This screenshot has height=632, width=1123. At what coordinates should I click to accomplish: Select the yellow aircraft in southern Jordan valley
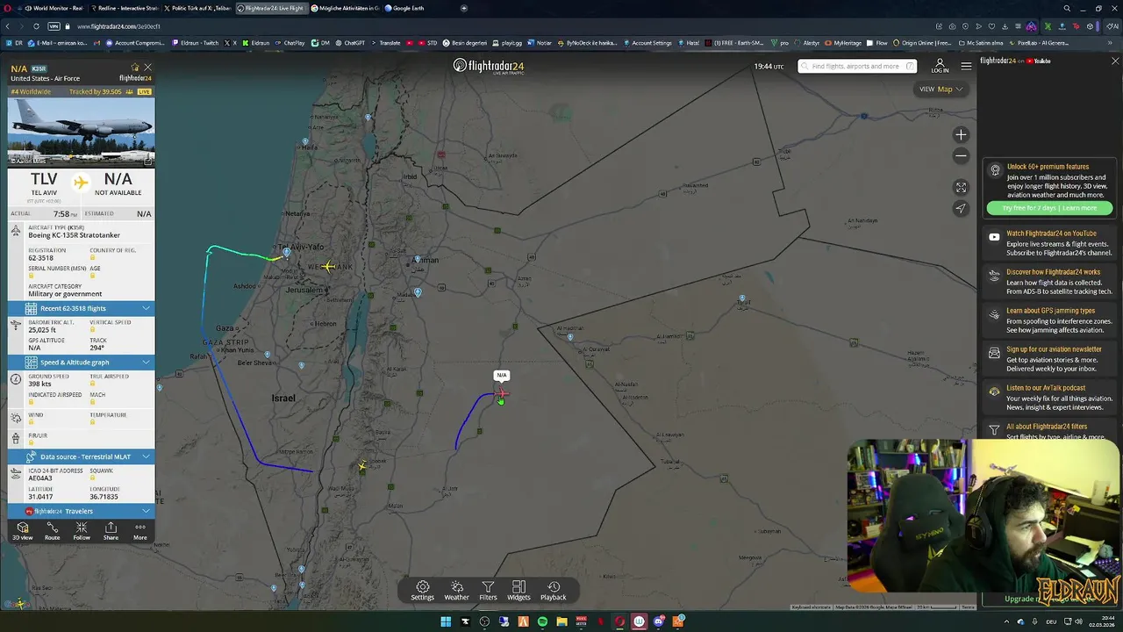[362, 466]
